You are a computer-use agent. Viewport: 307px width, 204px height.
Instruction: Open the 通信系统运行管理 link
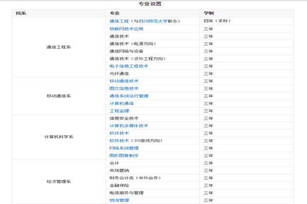[x=128, y=96]
